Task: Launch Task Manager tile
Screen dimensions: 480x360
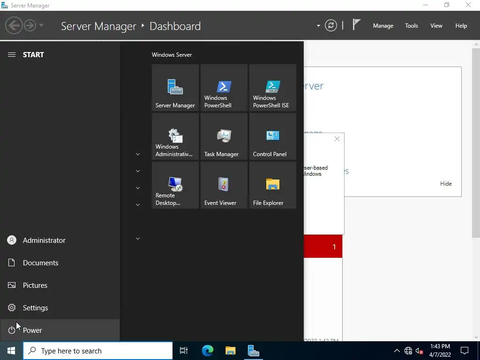Action: coord(224,136)
